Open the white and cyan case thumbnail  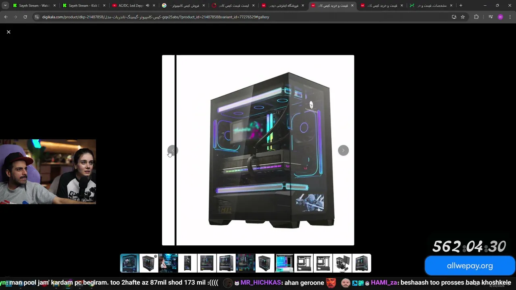coord(284,263)
